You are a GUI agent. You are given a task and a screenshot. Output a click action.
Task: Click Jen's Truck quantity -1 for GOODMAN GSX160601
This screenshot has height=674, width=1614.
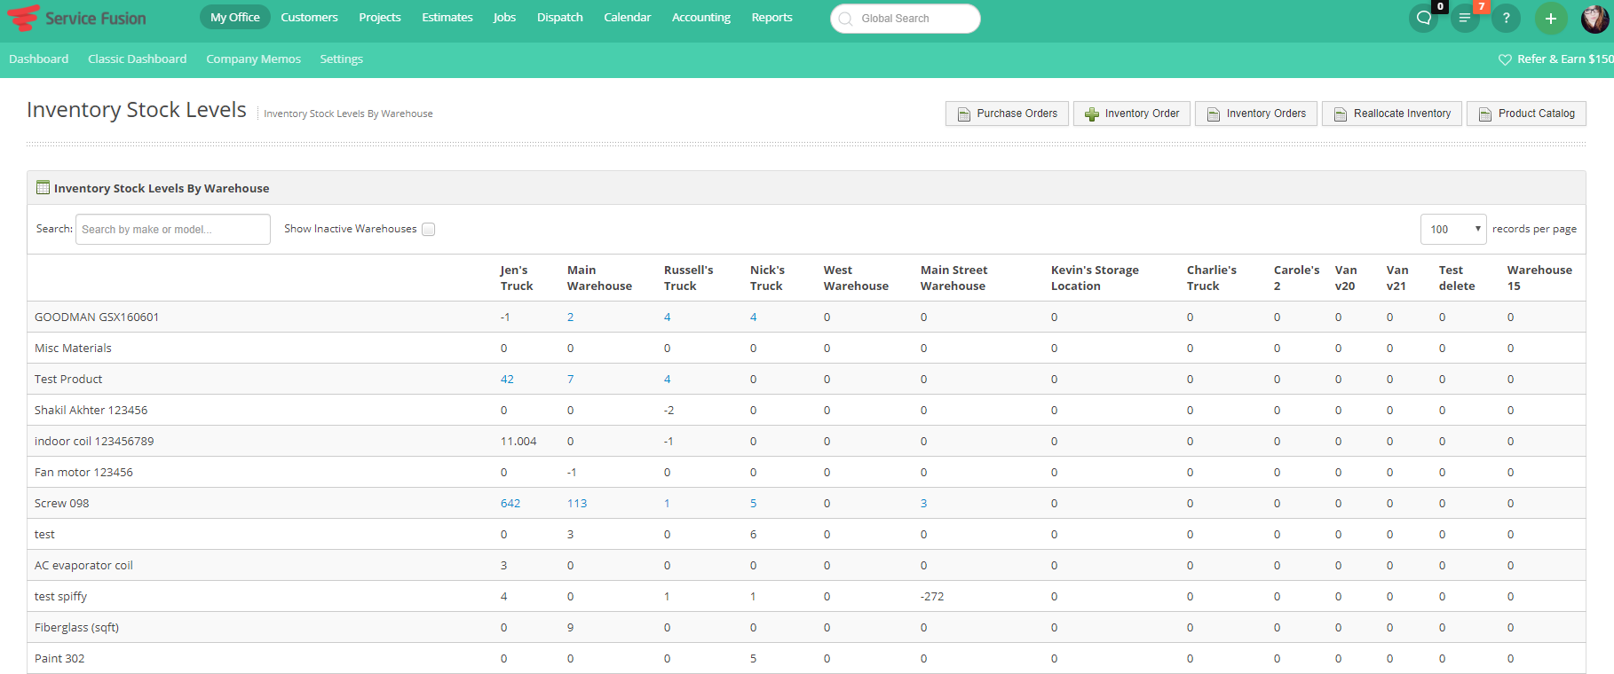tap(505, 317)
